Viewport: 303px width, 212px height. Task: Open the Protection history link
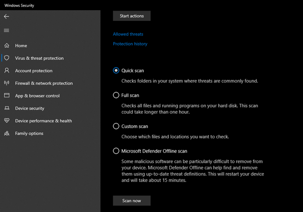click(x=130, y=44)
